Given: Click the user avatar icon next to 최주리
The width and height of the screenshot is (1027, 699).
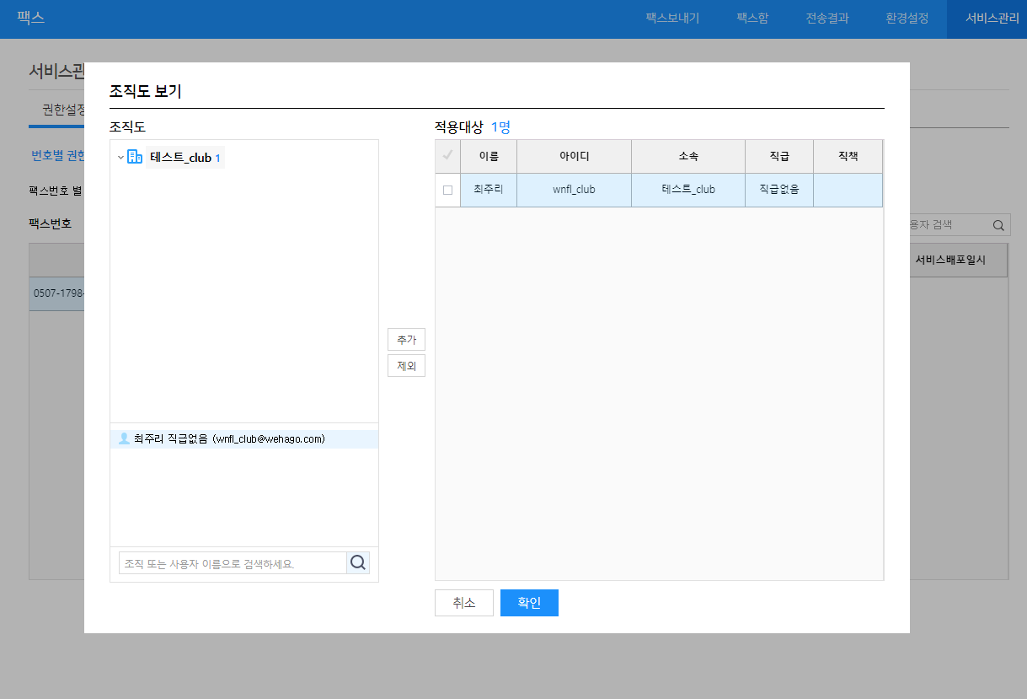Looking at the screenshot, I should (x=124, y=438).
